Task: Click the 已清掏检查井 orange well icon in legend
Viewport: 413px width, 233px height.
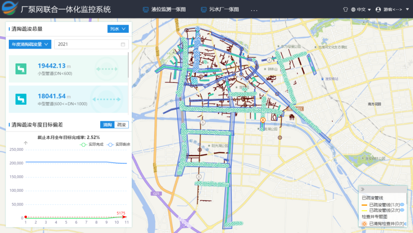Action: [364, 224]
